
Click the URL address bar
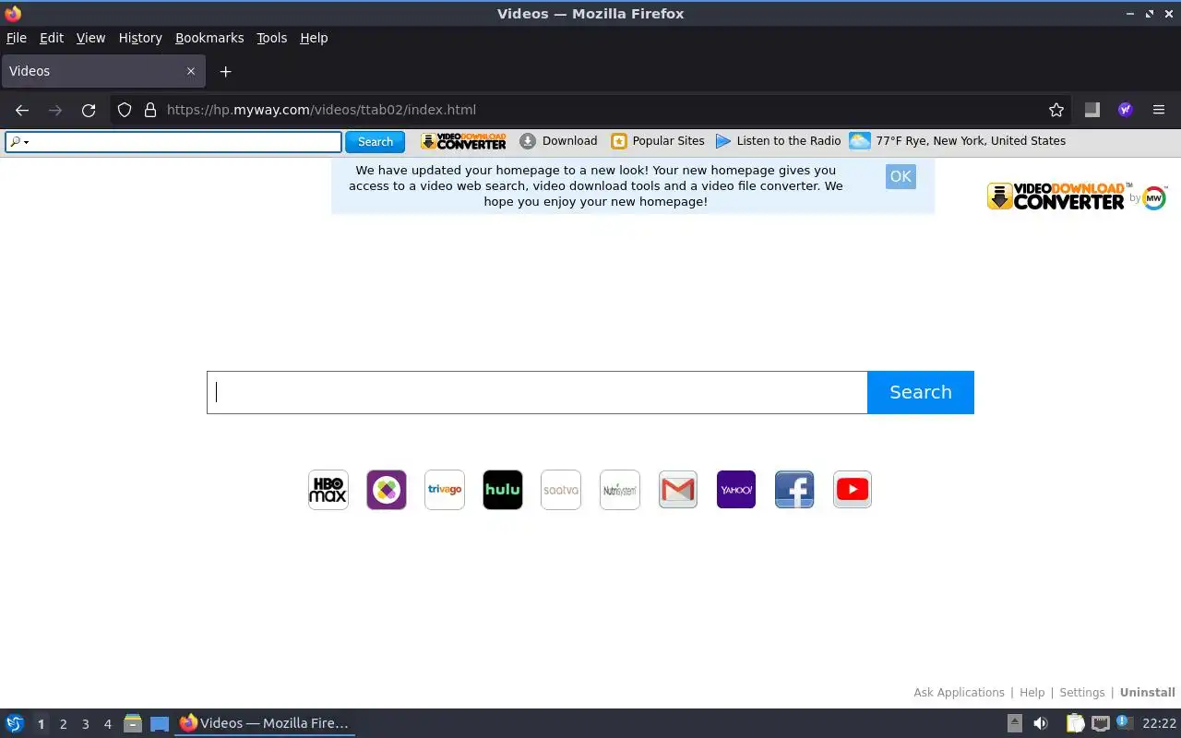point(590,110)
